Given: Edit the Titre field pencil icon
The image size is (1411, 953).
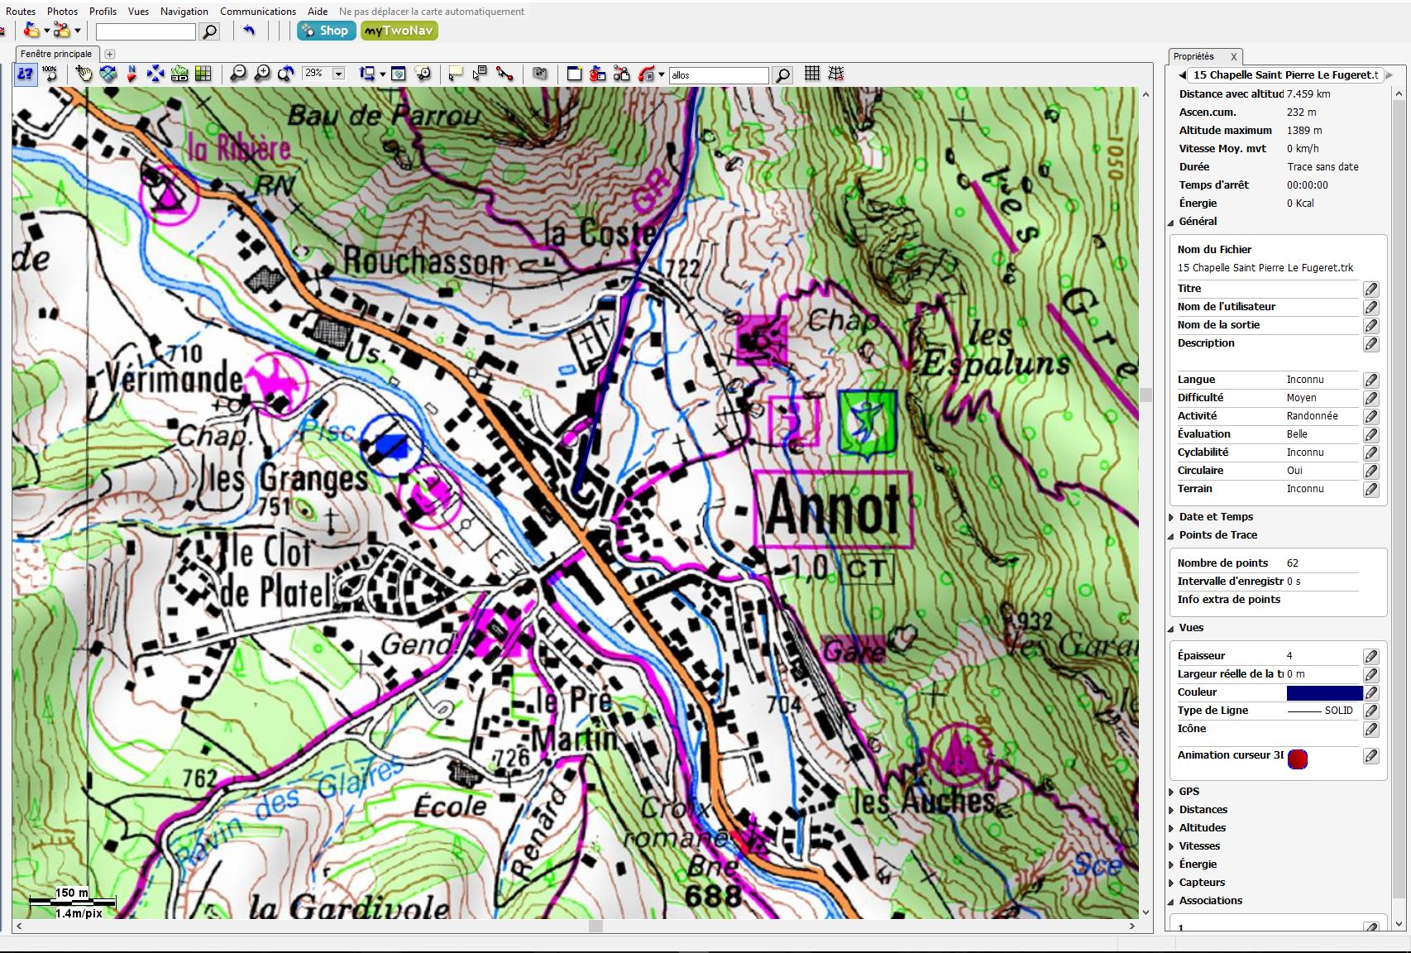Looking at the screenshot, I should tap(1370, 289).
